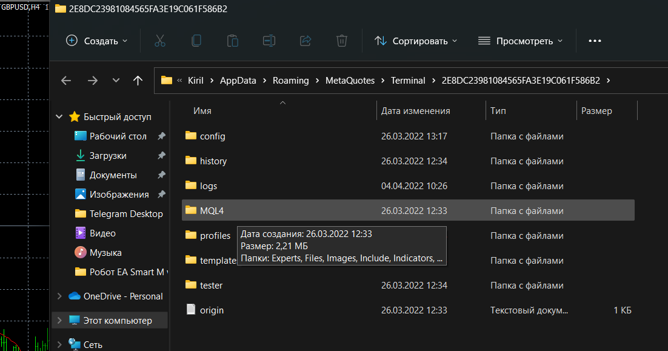668x351 pixels.
Task: Go up one folder level arrow
Action: 138,81
